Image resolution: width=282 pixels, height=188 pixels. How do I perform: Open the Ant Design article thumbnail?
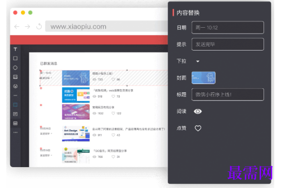click(x=75, y=134)
